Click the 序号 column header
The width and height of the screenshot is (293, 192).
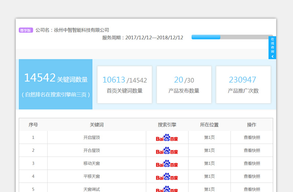click(33, 125)
